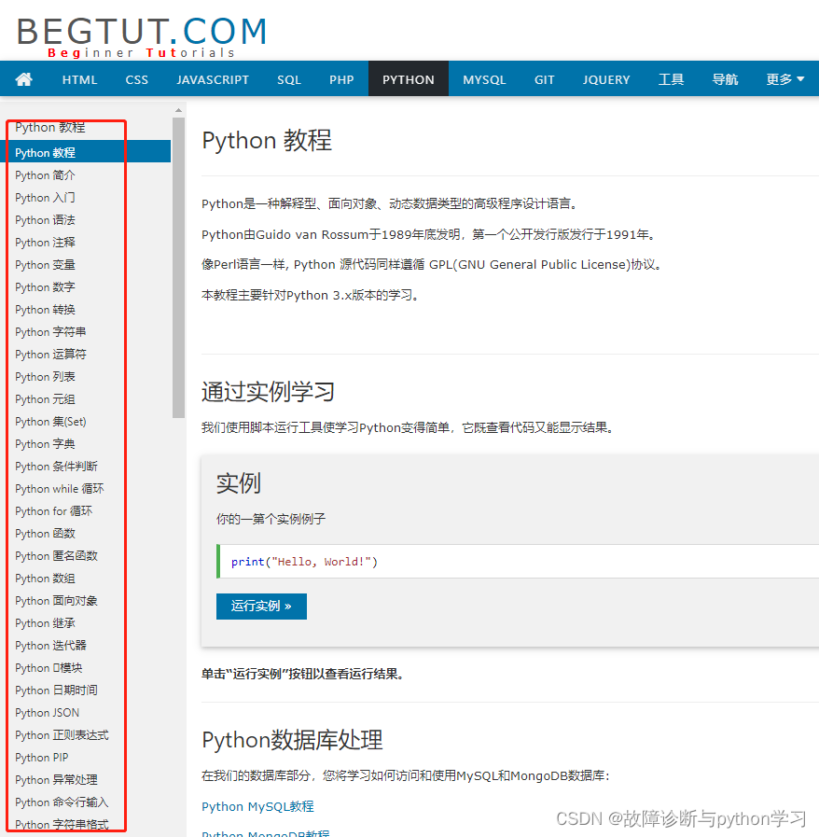Select Python 字符串 in the sidebar
The image size is (819, 837).
tap(51, 331)
